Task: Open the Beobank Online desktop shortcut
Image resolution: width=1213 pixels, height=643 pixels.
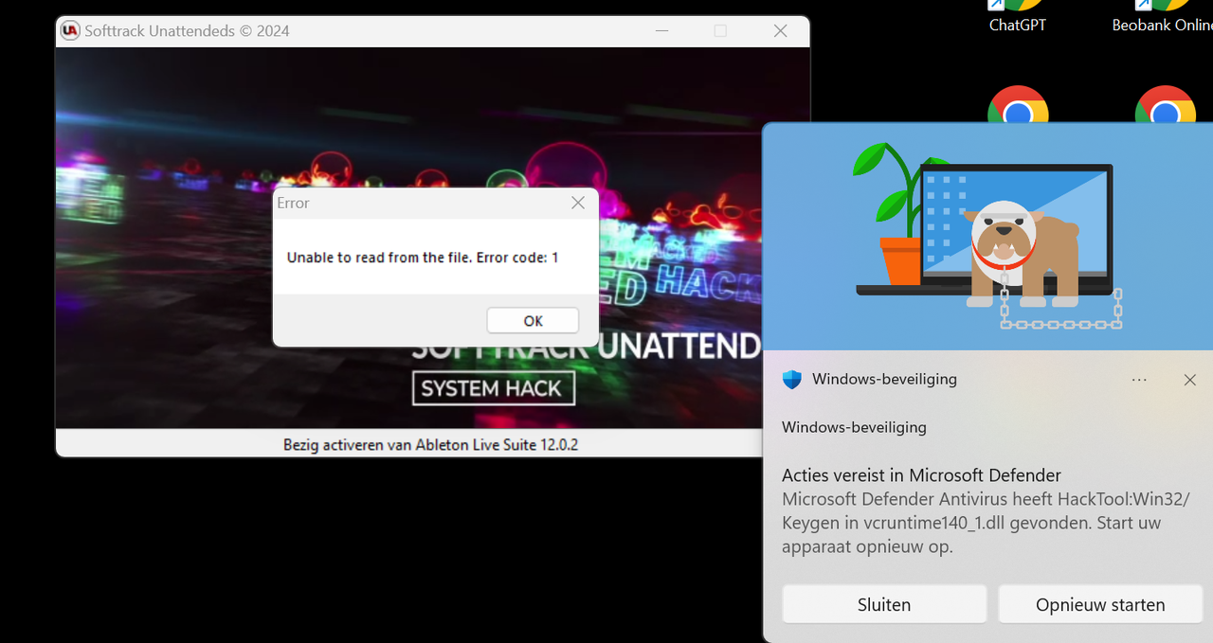Action: point(1163,16)
